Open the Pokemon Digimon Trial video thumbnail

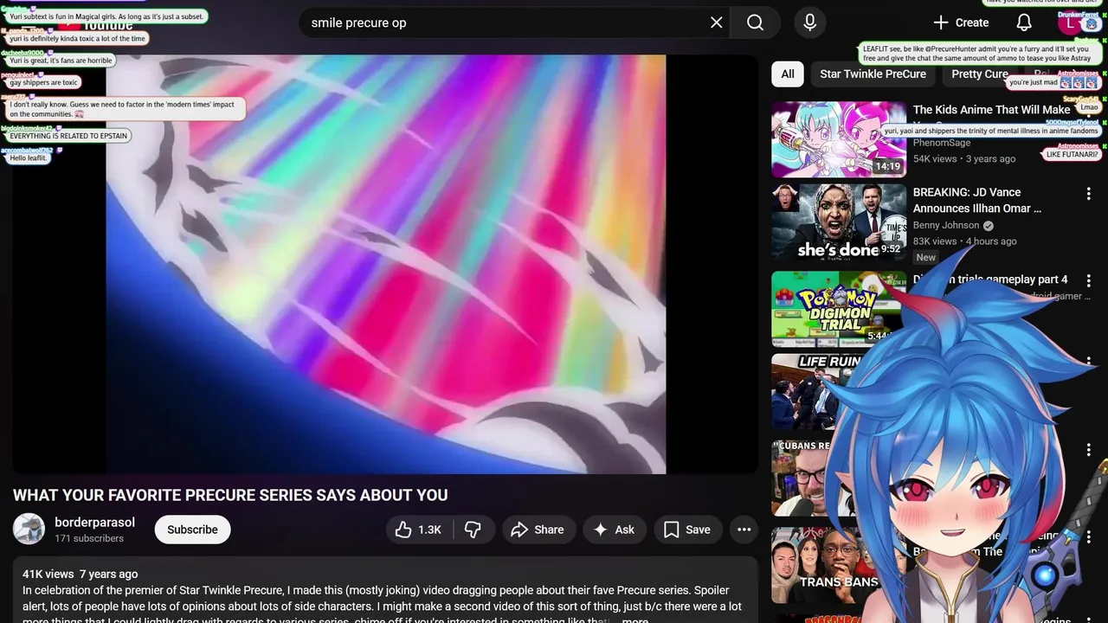(x=839, y=309)
